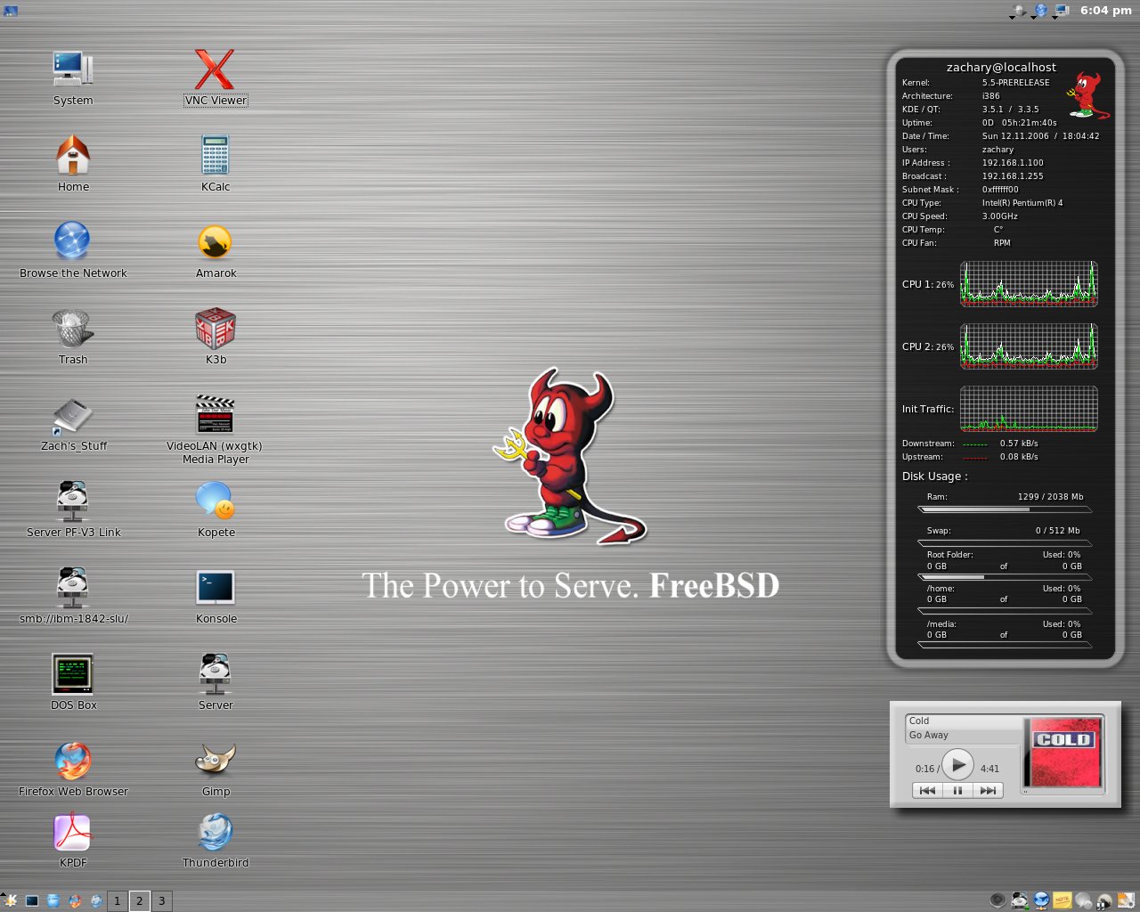Screen dimensions: 1140x912
Task: Open the globe dropdown in top panel
Action: coord(1040,11)
